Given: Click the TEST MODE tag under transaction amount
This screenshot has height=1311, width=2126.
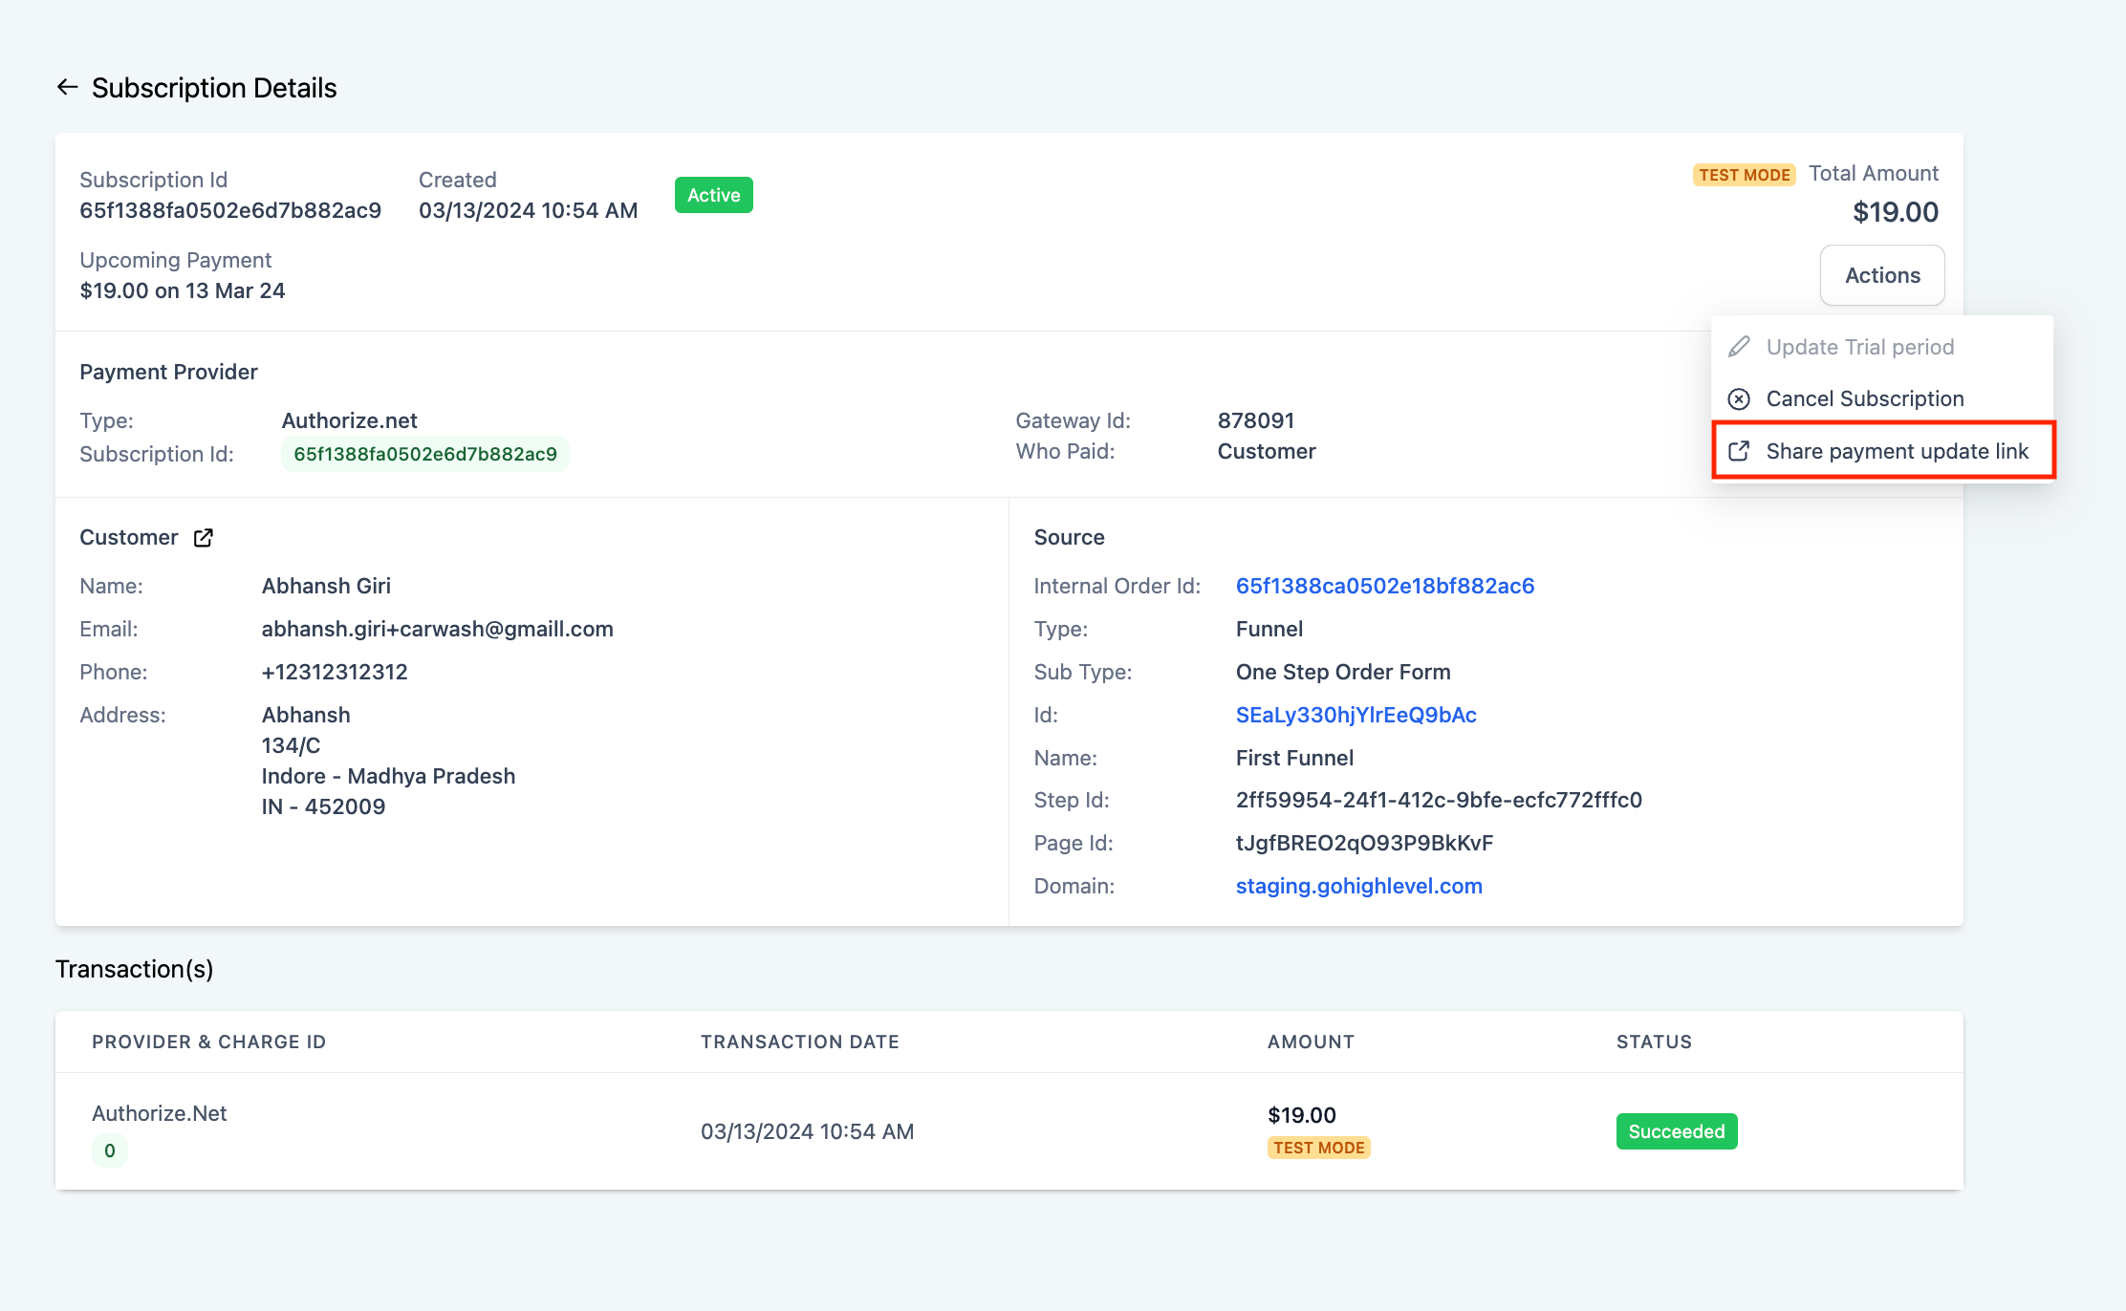Looking at the screenshot, I should pos(1318,1148).
